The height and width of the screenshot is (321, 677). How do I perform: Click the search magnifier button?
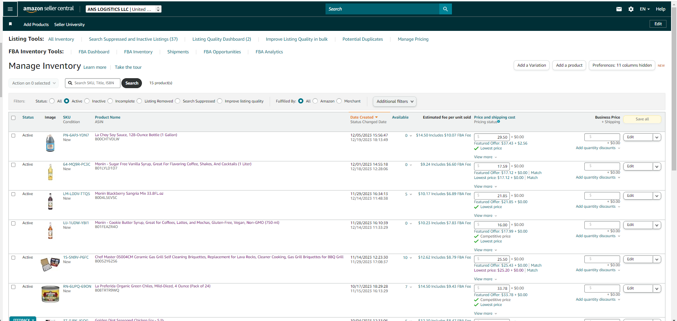[445, 9]
